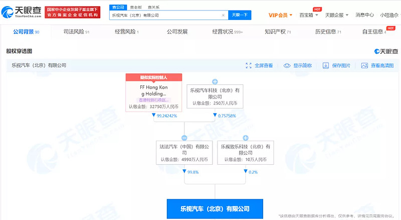The height and width of the screenshot is (220, 401).
Task: Click 查看高清图 link
Action: coord(382,66)
